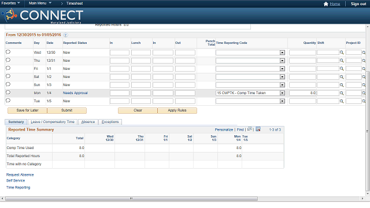The width and height of the screenshot is (370, 208).
Task: Click the Needs Approval status link
Action: point(75,93)
